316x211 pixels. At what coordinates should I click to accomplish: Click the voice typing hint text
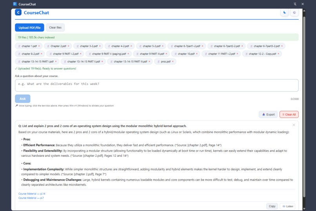pyautogui.click(x=64, y=106)
